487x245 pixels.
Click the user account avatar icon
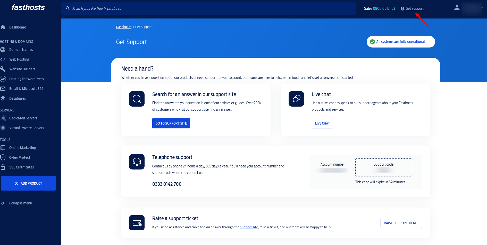pyautogui.click(x=457, y=8)
